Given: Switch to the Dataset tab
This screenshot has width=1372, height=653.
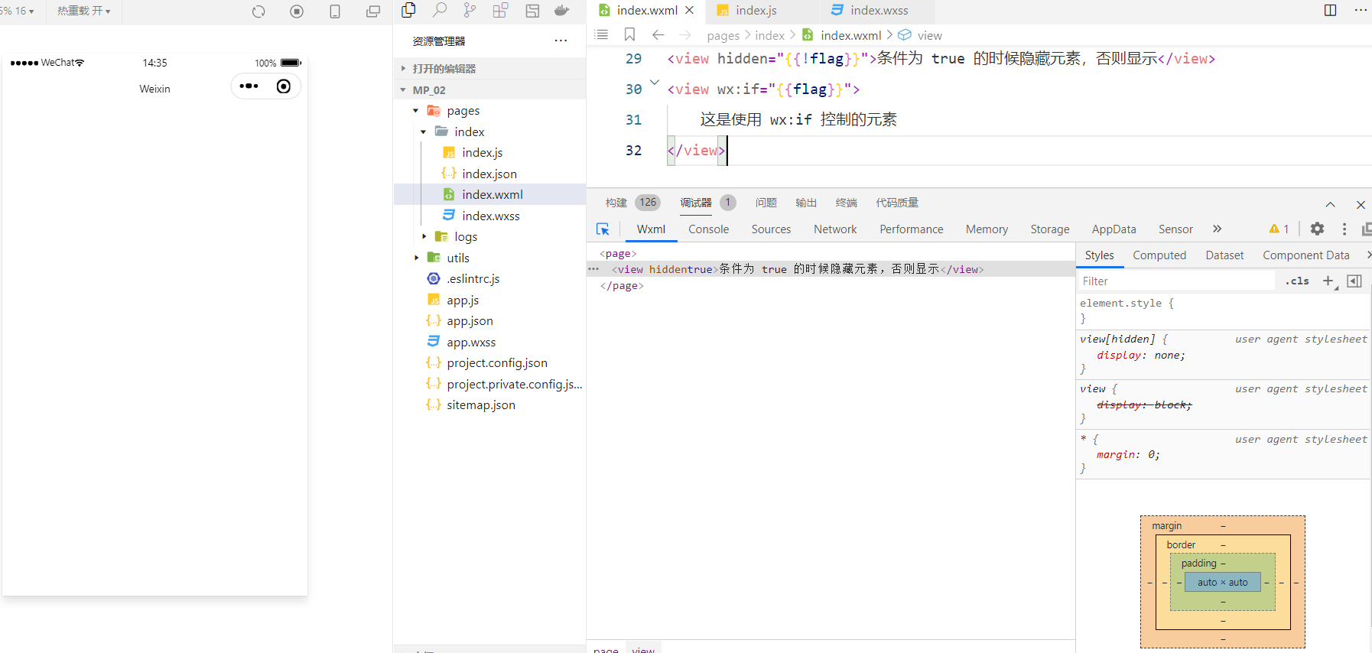Looking at the screenshot, I should point(1224,255).
